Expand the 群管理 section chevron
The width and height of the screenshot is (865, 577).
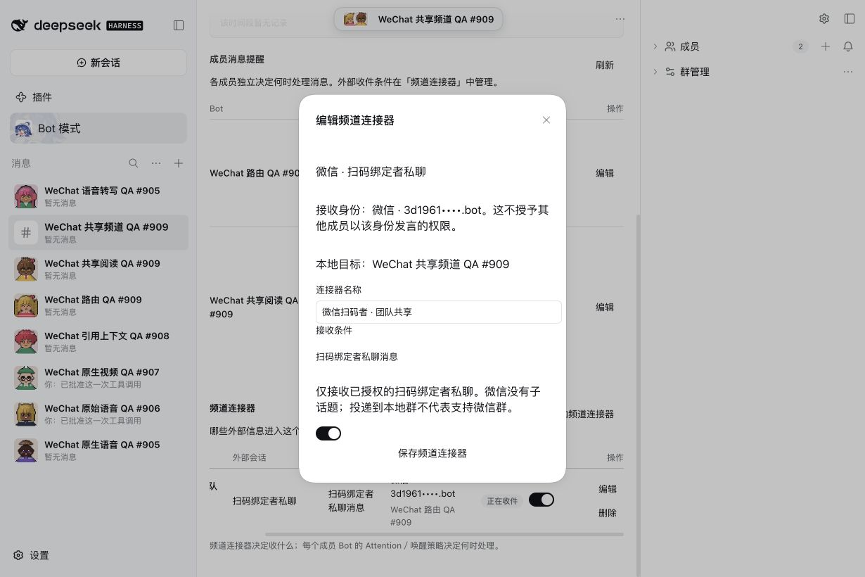point(655,72)
